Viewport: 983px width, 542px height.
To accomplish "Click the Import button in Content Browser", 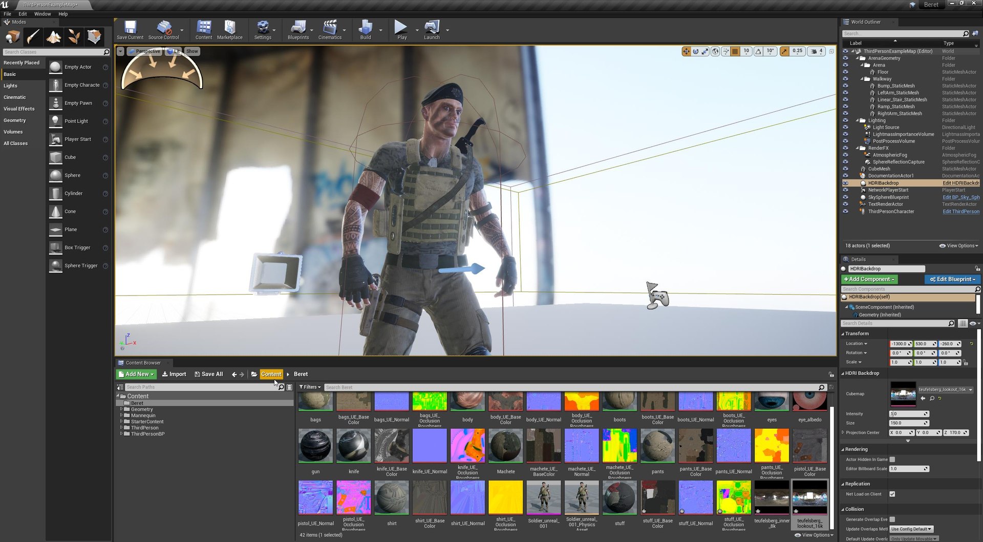I will (174, 374).
